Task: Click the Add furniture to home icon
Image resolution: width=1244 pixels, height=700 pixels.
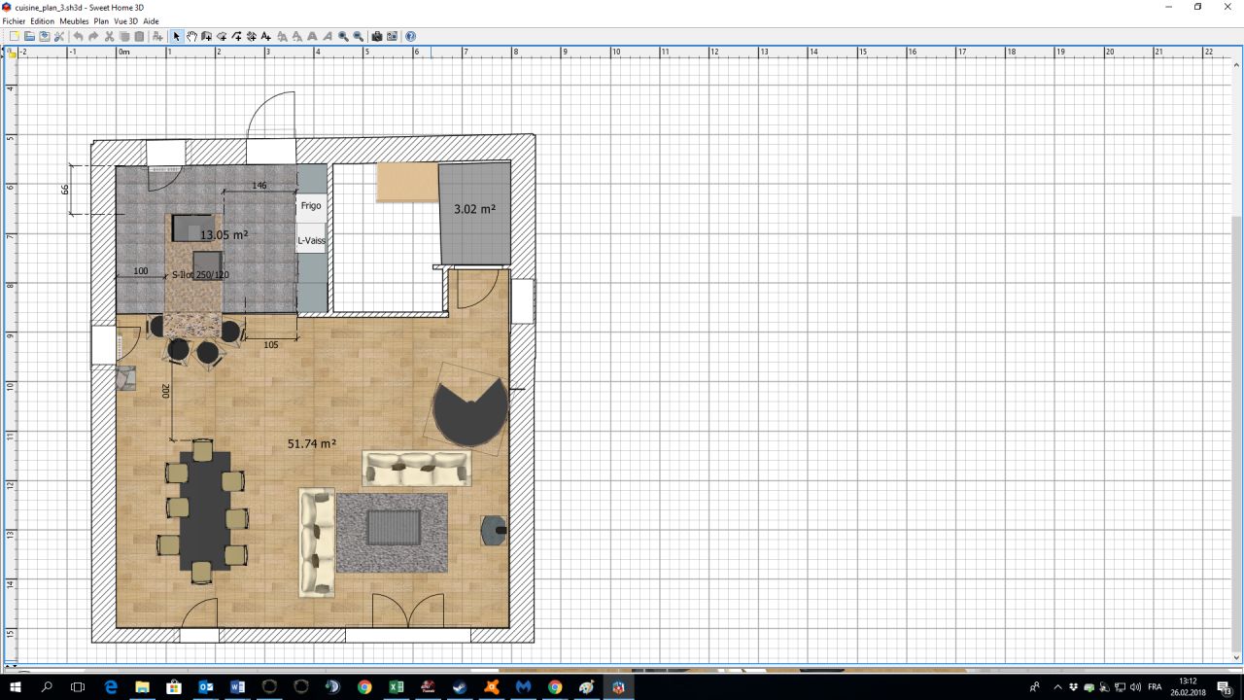Action: [x=157, y=36]
